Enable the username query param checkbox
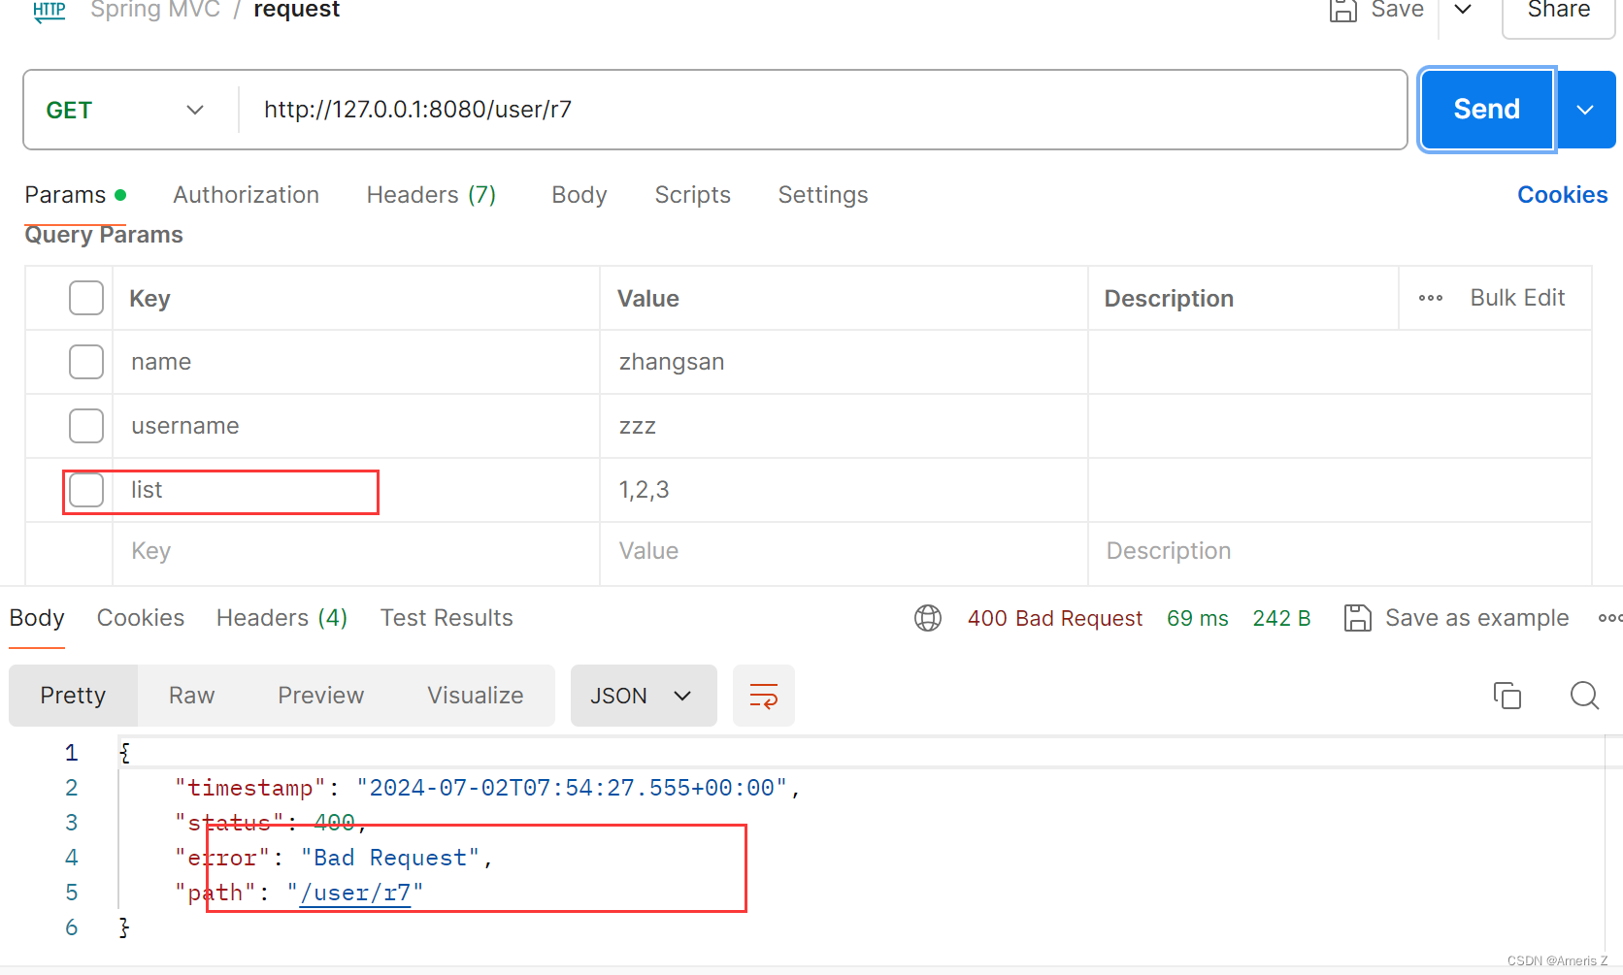The height and width of the screenshot is (975, 1623). click(86, 426)
